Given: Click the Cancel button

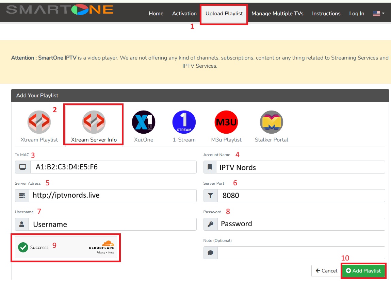Looking at the screenshot, I should coord(326,271).
